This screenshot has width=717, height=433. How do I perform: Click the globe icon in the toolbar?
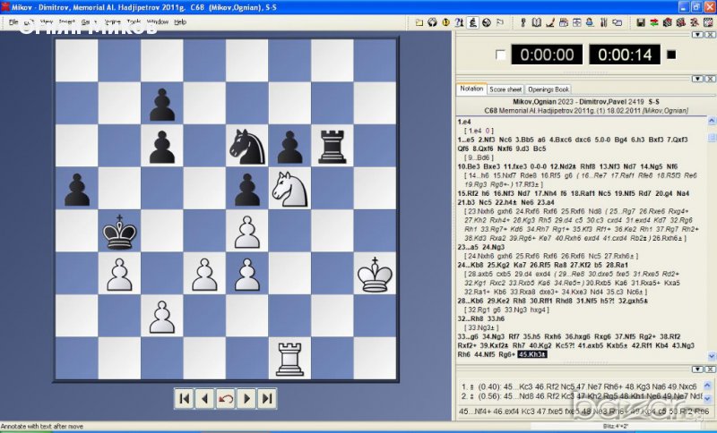tap(488, 22)
